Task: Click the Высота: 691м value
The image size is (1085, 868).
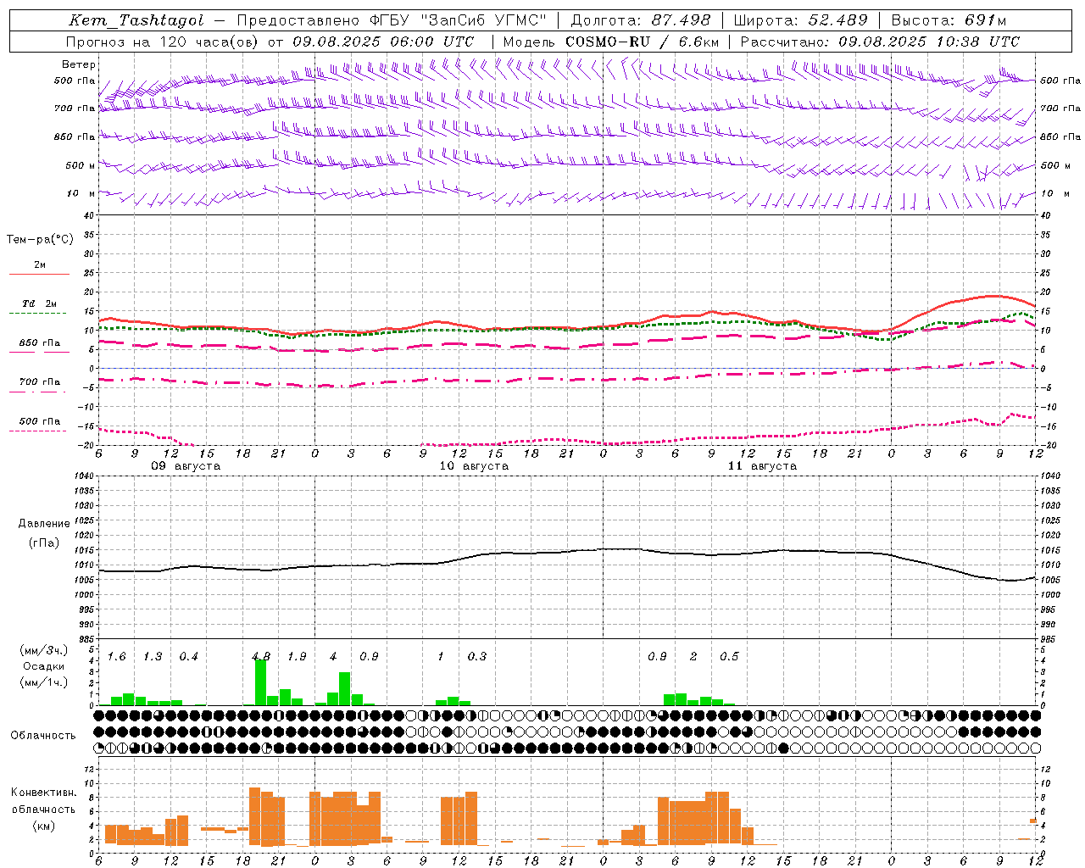Action: click(x=949, y=20)
